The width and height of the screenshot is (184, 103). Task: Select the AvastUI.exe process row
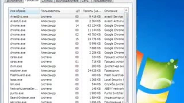pos(66,21)
